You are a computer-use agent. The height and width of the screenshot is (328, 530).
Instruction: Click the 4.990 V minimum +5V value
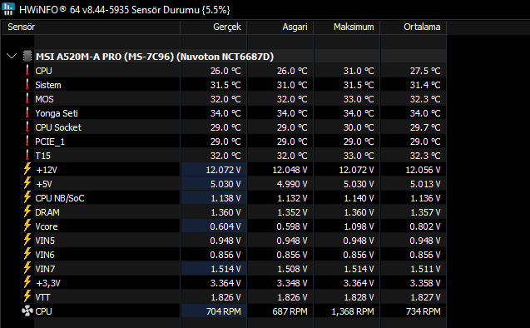coord(292,184)
